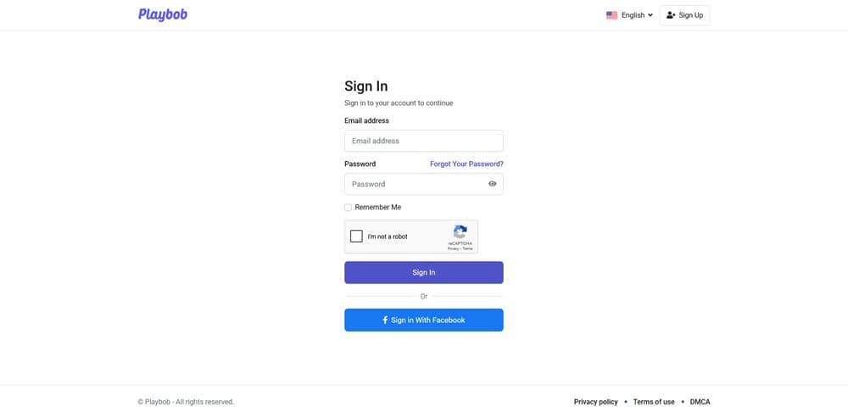This screenshot has width=848, height=418.
Task: Focus the Password input field
Action: (415, 184)
